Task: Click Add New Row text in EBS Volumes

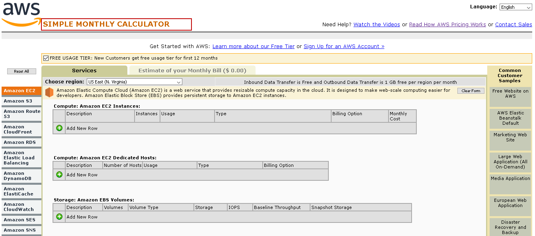Action: (x=82, y=217)
